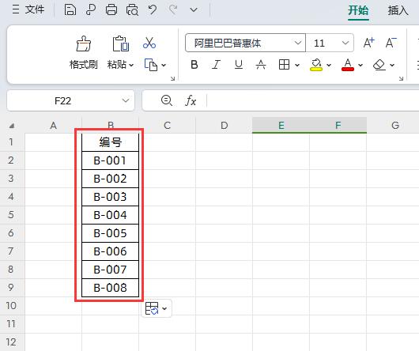
Task: Click the Save icon in quick toolbar
Action: (70, 10)
